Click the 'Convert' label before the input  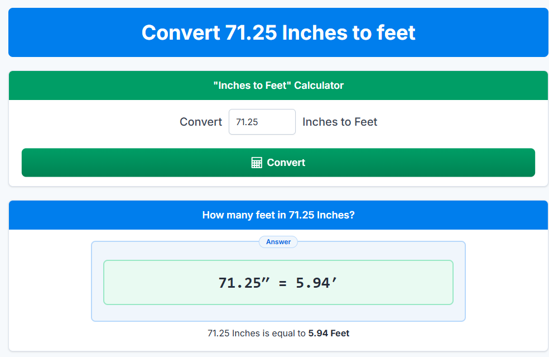[x=201, y=122]
